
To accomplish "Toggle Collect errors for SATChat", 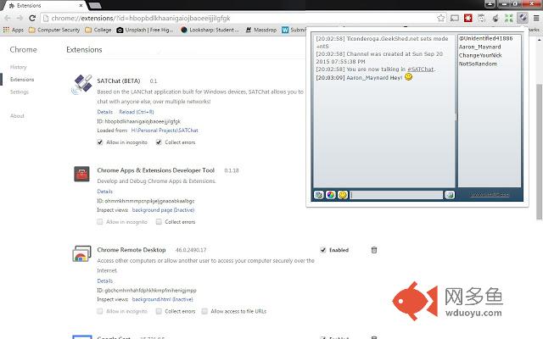I will click(159, 142).
